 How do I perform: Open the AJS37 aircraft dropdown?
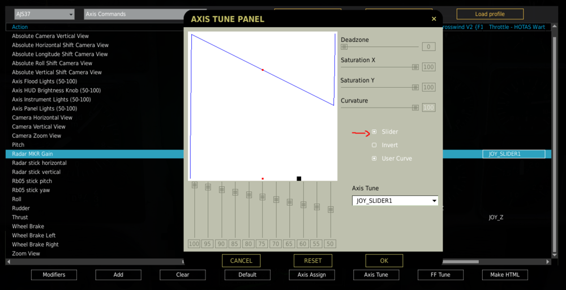click(x=44, y=14)
